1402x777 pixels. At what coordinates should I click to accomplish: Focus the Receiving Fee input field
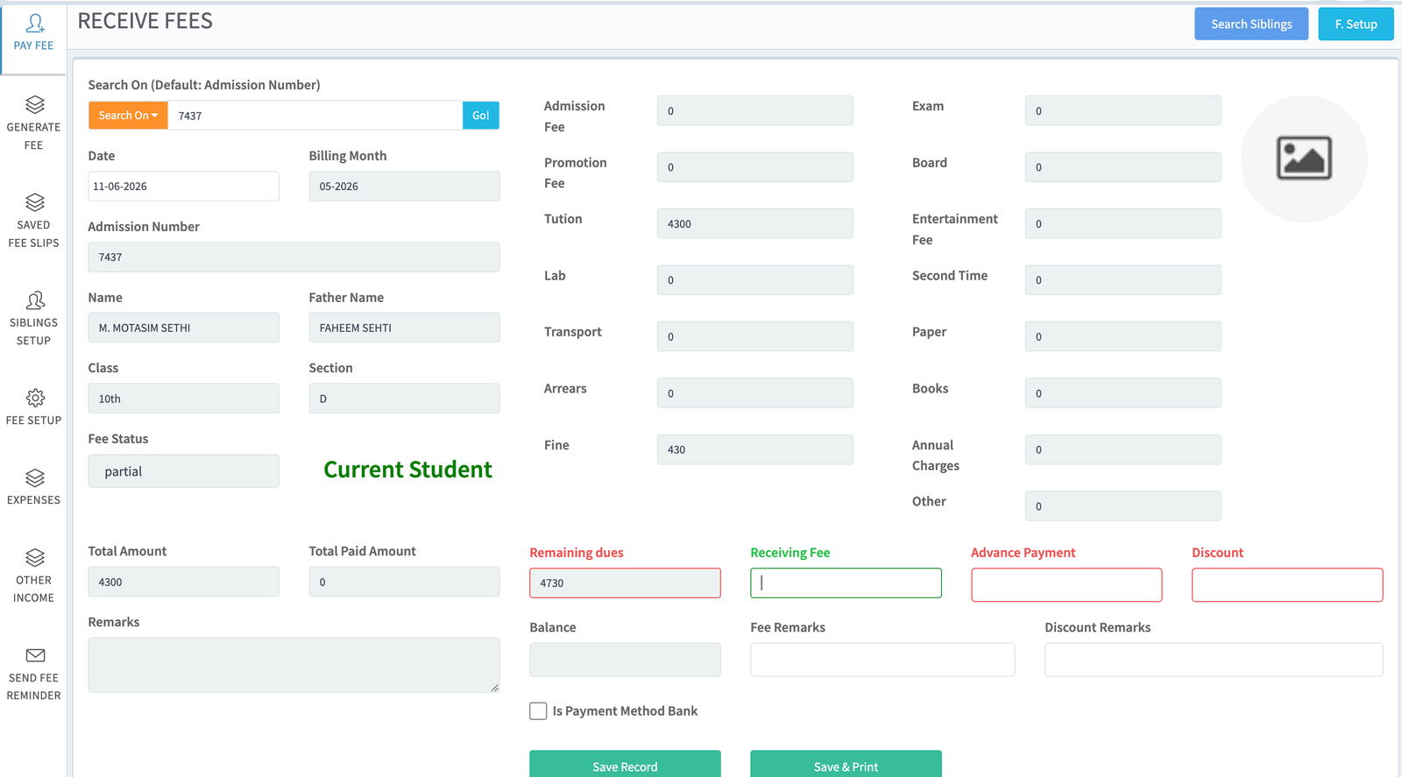846,583
